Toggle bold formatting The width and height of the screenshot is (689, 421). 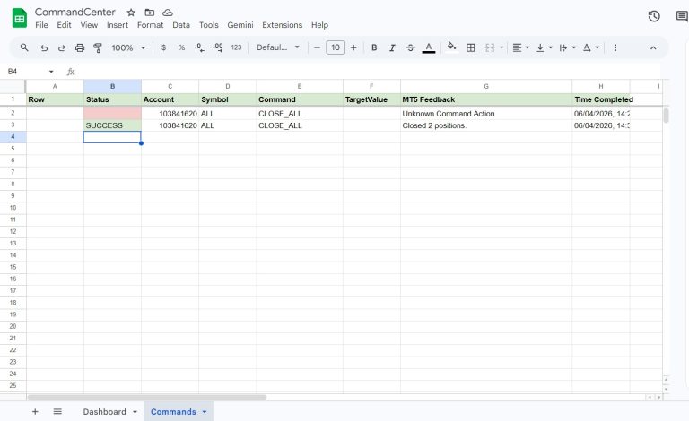click(x=374, y=47)
